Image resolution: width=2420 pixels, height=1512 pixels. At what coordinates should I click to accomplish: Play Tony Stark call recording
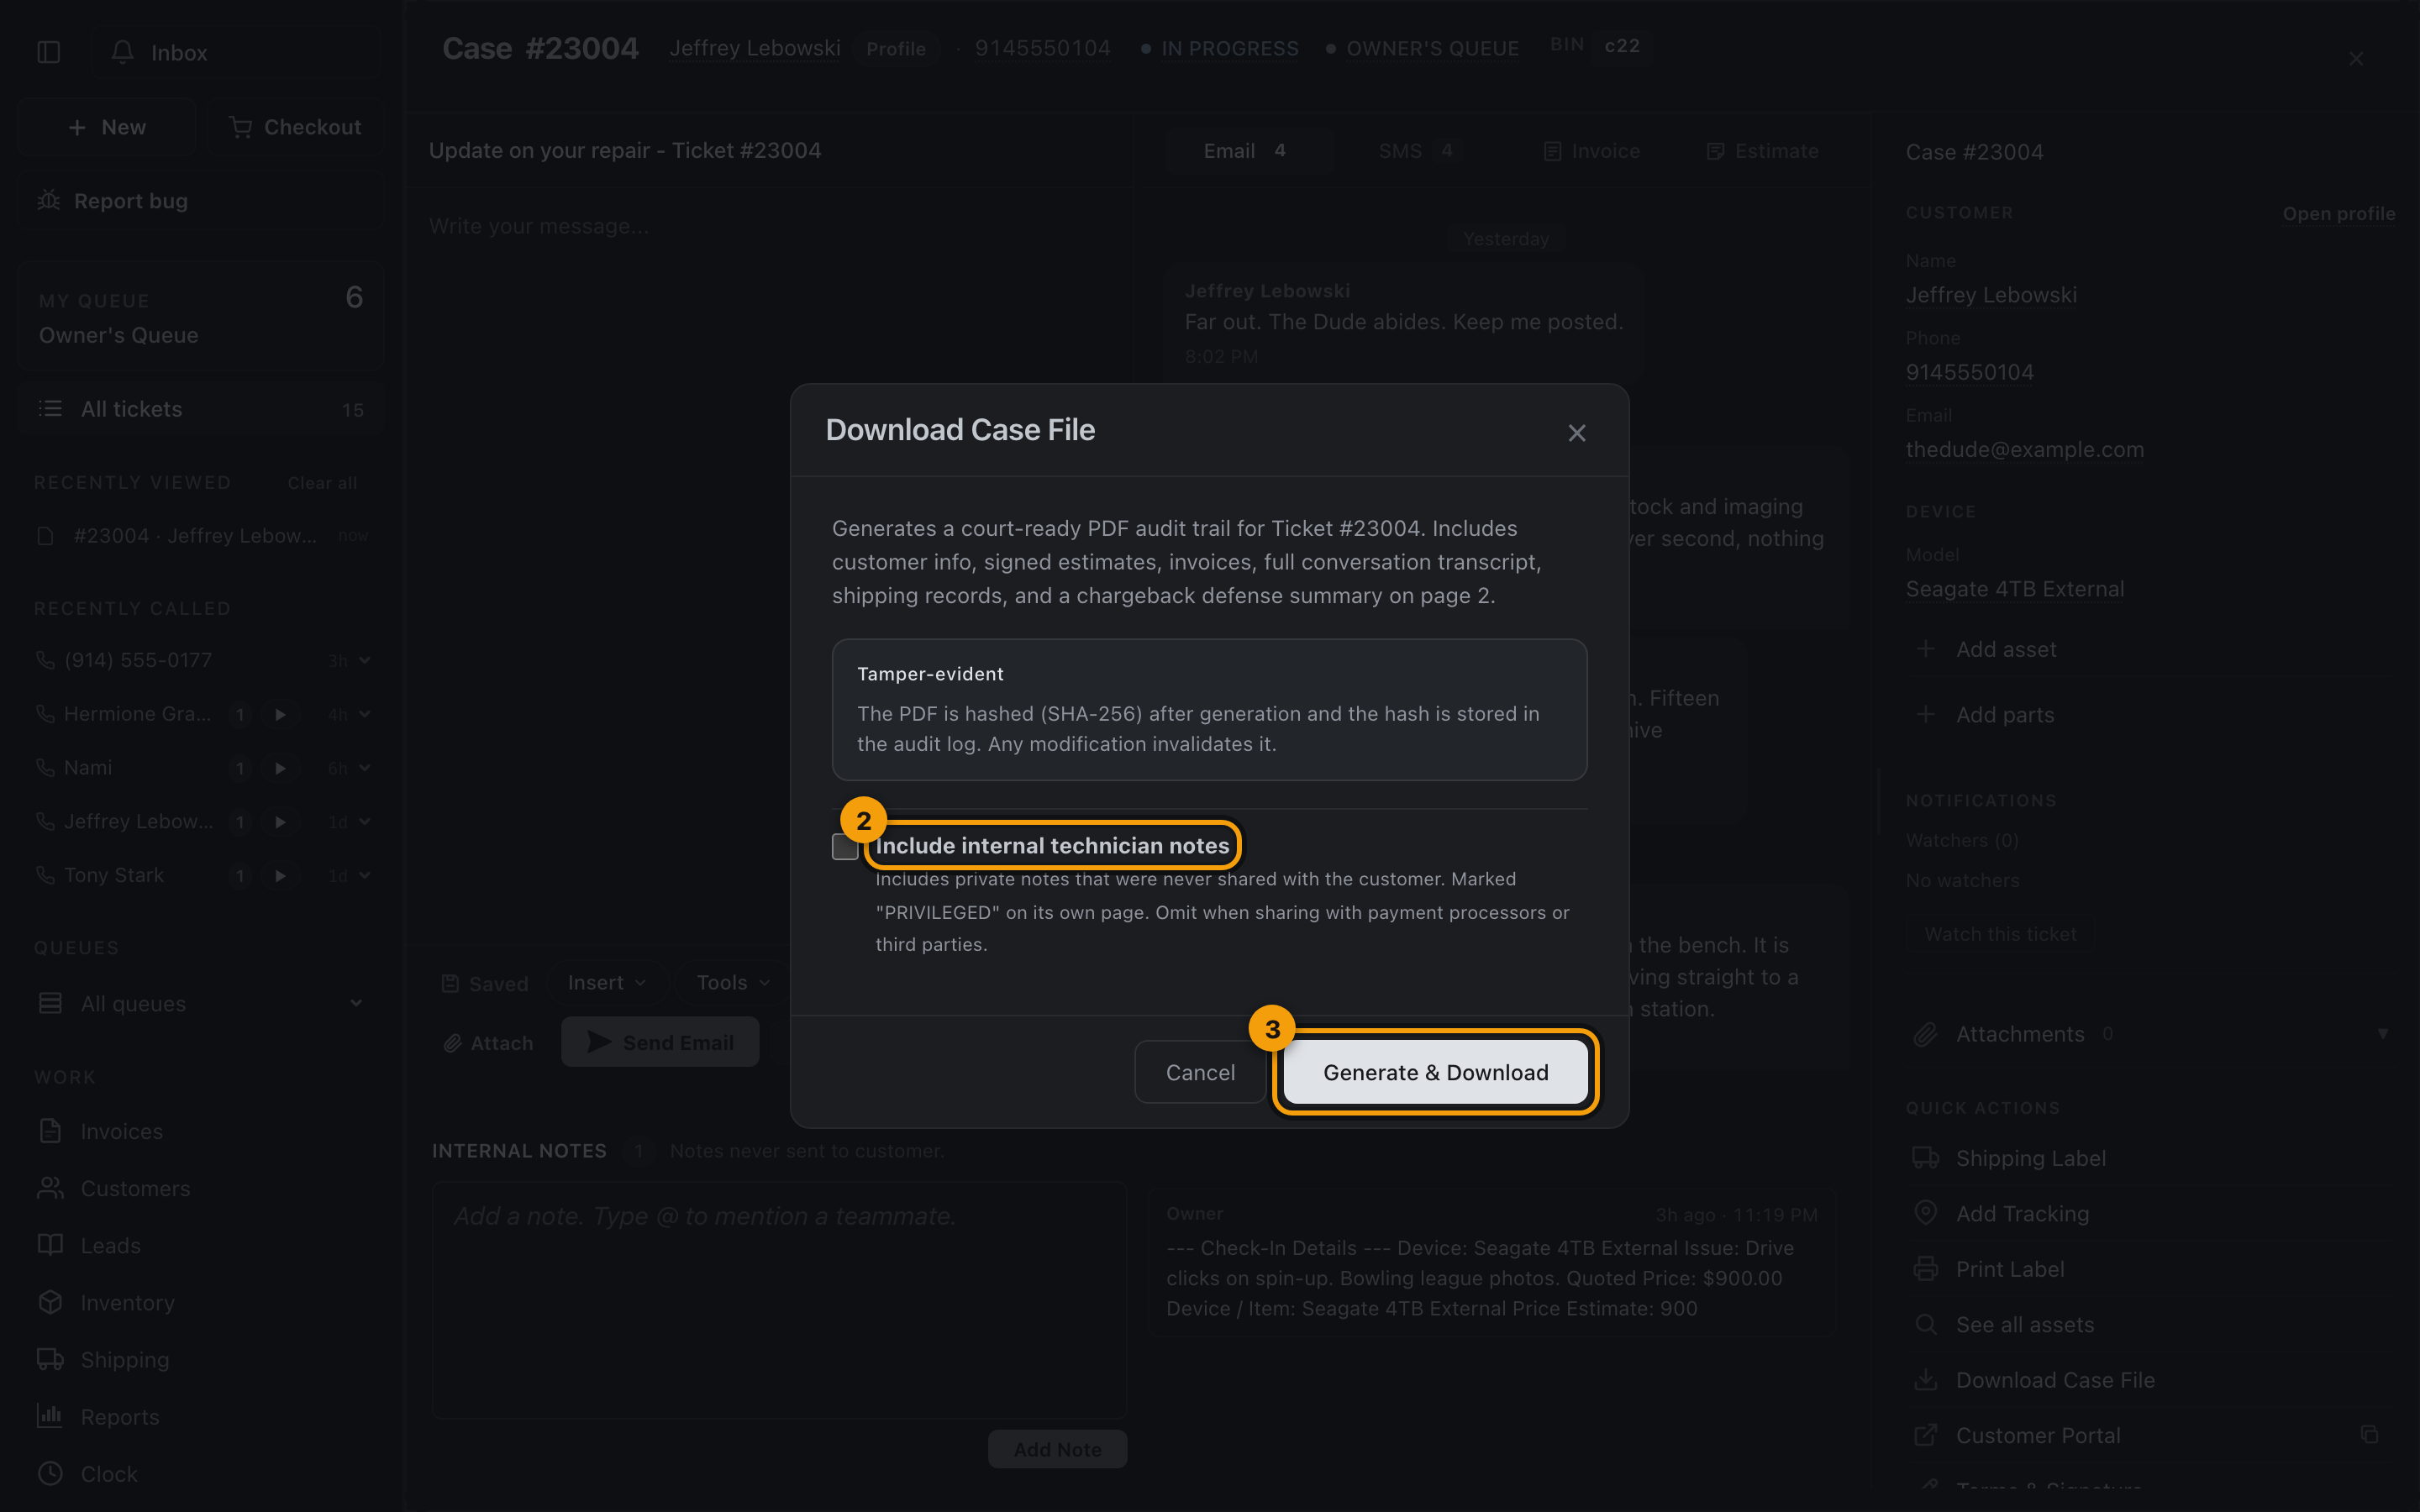tap(280, 875)
